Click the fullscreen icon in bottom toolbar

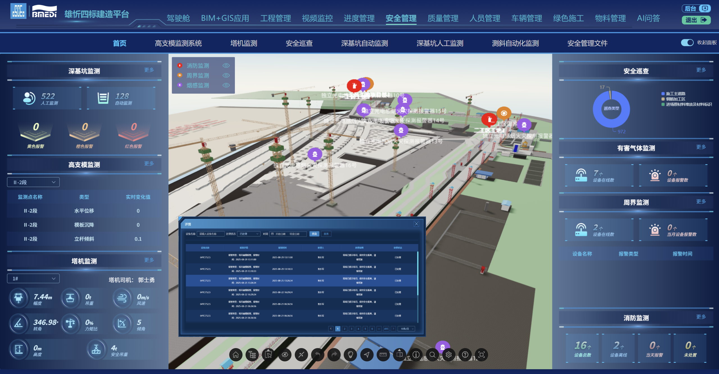[x=481, y=355]
